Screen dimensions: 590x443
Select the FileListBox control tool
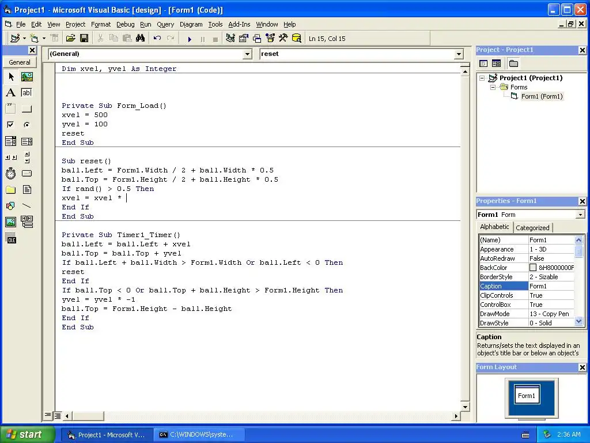pyautogui.click(x=27, y=189)
